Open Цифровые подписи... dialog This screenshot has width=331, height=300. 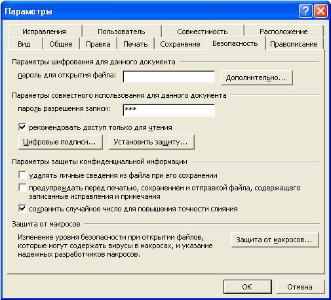point(60,142)
